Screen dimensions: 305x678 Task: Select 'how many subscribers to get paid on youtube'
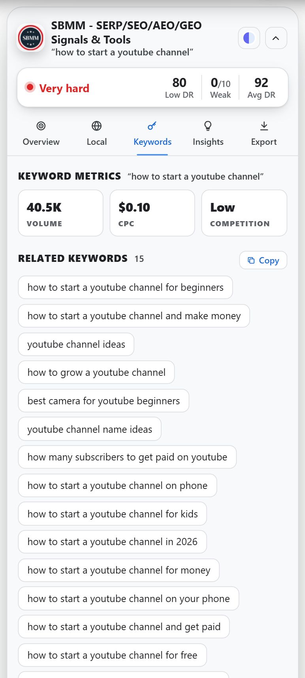pos(127,457)
